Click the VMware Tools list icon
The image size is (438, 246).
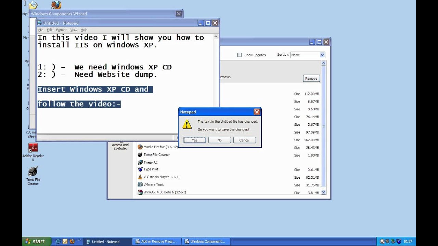pyautogui.click(x=140, y=184)
